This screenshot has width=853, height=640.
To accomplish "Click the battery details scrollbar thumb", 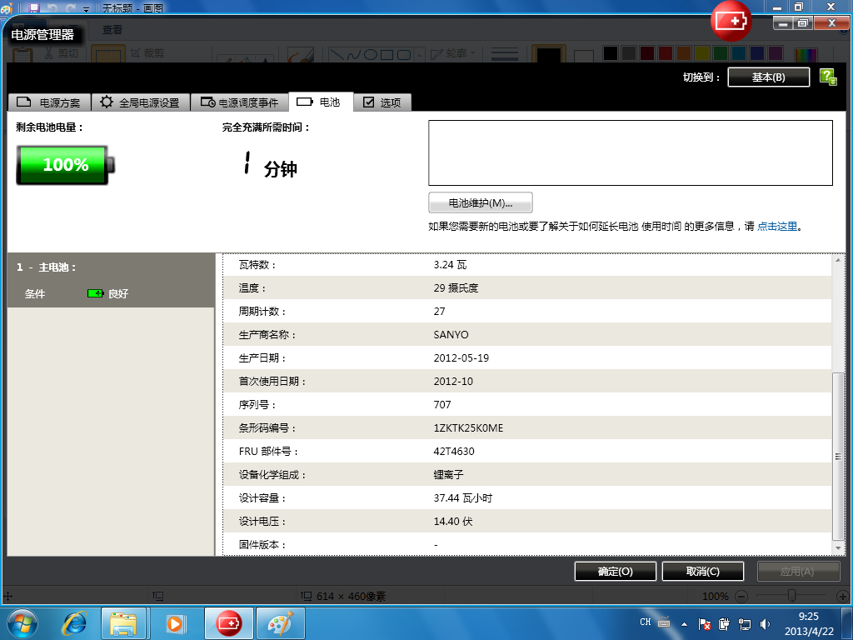I will coord(838,456).
